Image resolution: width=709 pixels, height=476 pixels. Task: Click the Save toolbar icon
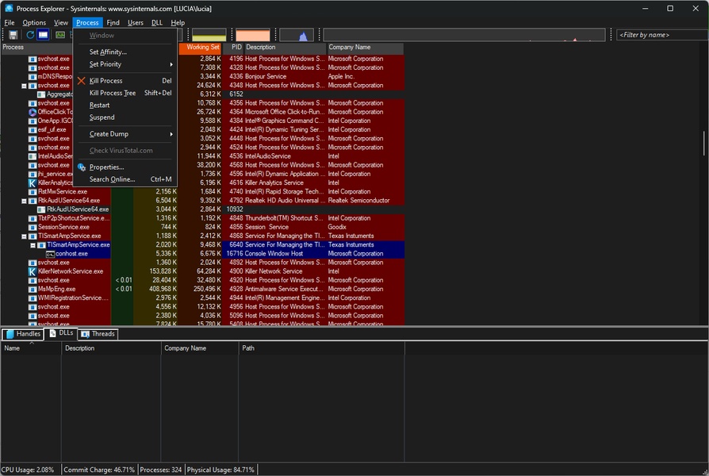point(13,35)
